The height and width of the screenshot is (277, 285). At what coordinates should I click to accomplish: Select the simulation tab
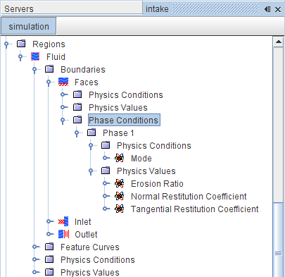tap(29, 26)
